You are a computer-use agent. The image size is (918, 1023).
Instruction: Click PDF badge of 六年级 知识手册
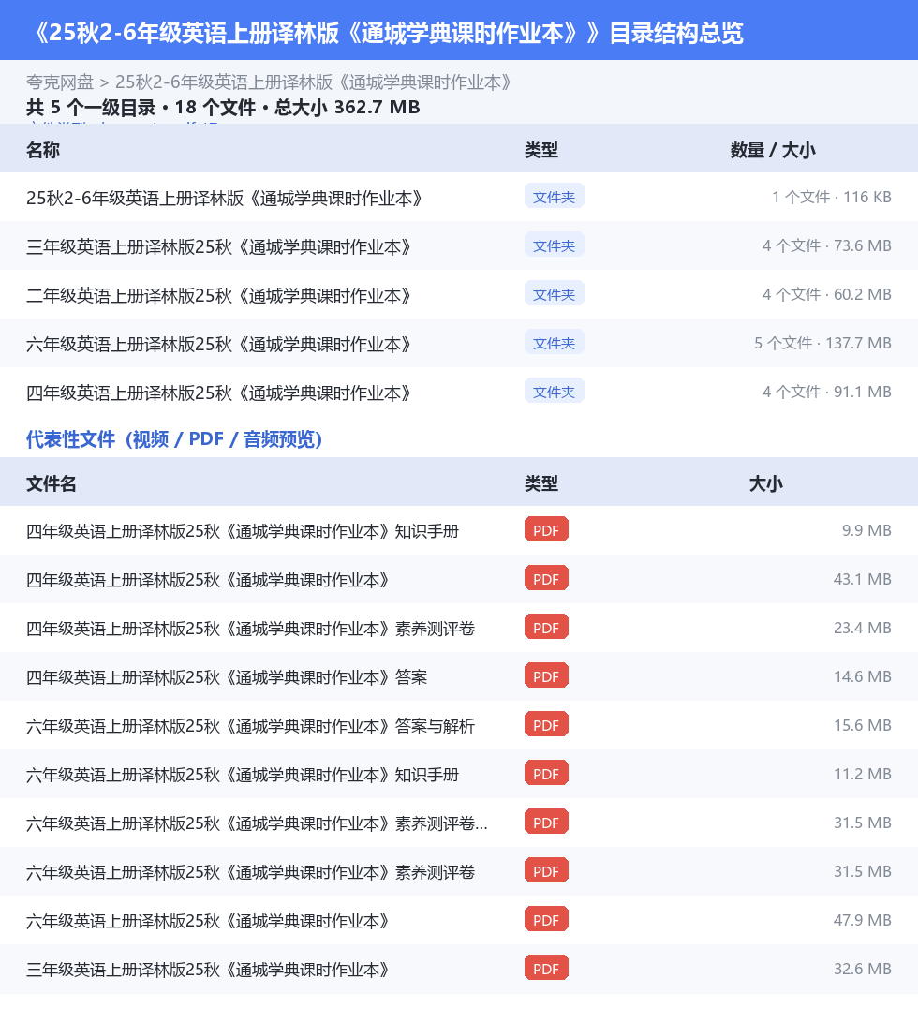point(546,773)
